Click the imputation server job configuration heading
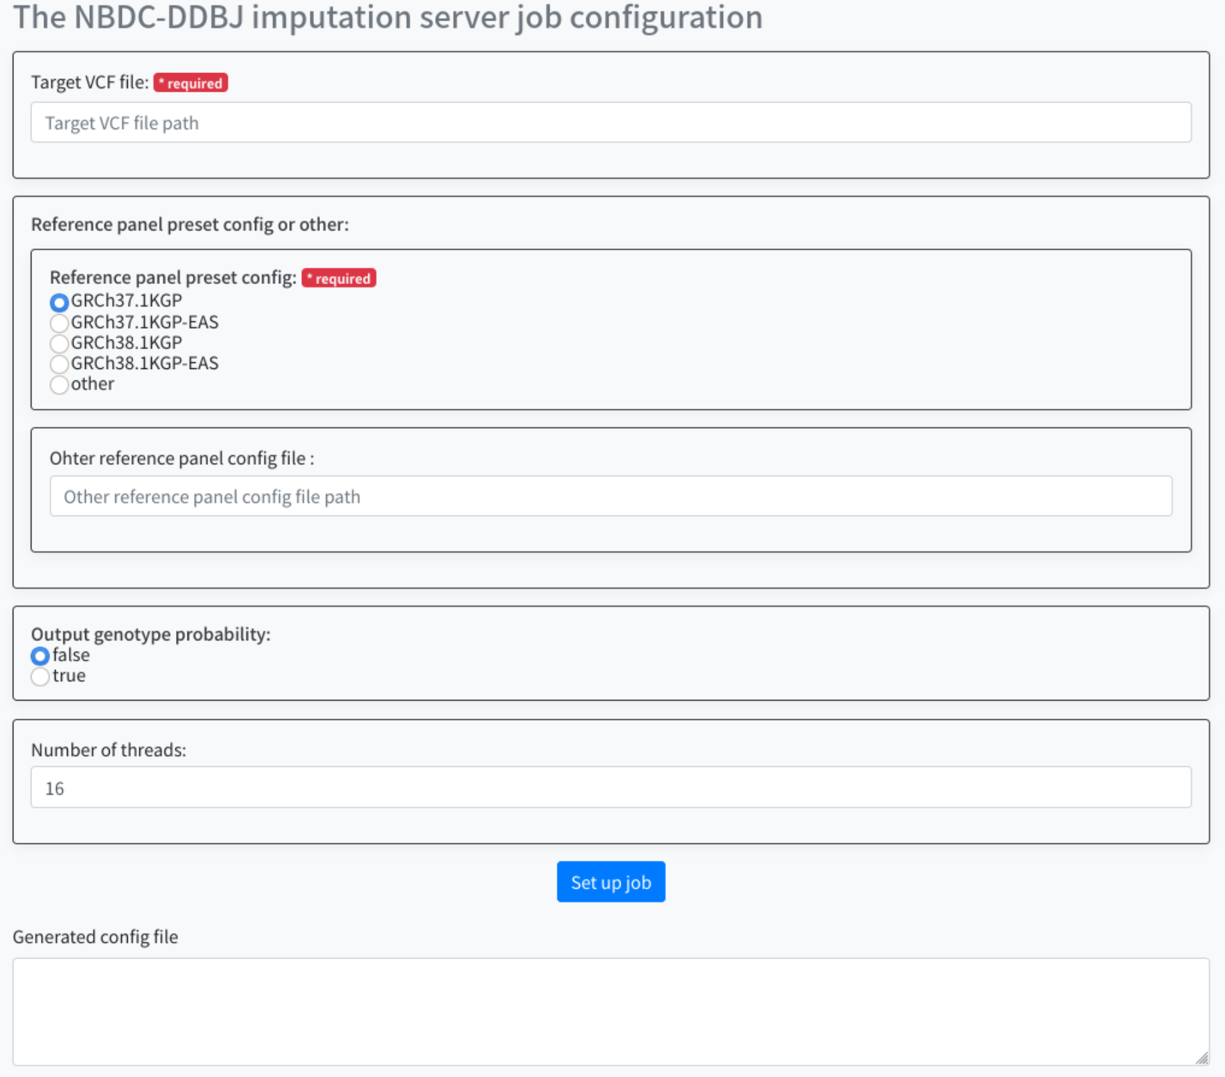Viewport: 1225px width, 1077px height. 388,17
